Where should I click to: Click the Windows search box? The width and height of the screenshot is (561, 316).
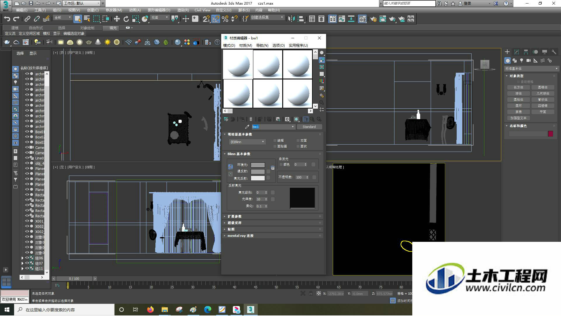pos(64,310)
